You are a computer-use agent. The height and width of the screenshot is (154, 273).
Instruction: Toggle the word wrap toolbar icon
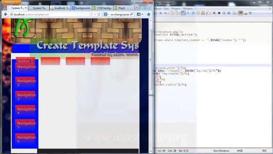point(183,13)
